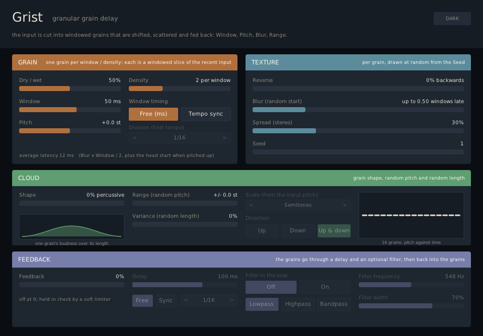Click the Window length slider
This screenshot has width=483, height=336.
pyautogui.click(x=70, y=110)
